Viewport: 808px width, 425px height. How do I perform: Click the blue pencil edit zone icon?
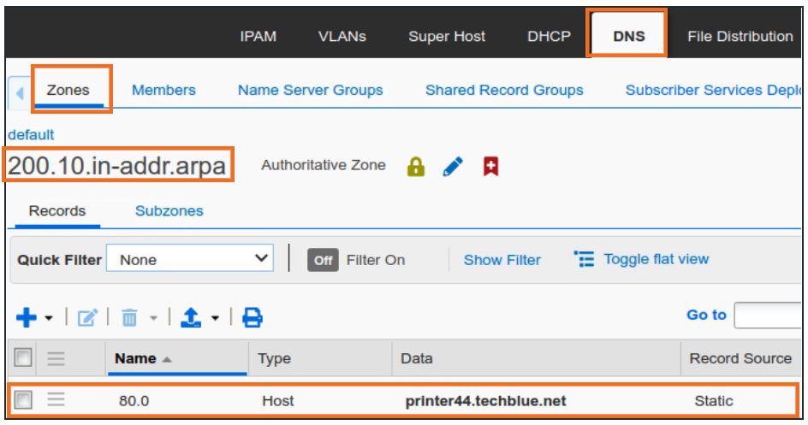coord(453,167)
